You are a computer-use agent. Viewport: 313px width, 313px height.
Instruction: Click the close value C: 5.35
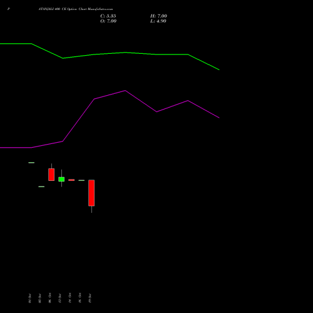click(108, 16)
